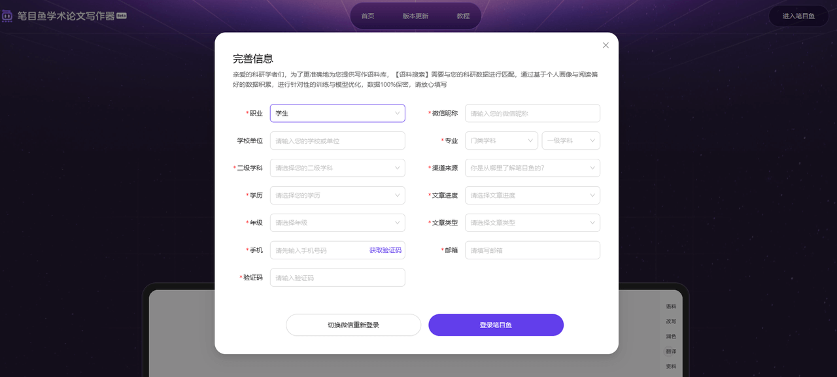This screenshot has height=377, width=837.
Task: Select 润色 in the background side panel
Action: click(671, 336)
